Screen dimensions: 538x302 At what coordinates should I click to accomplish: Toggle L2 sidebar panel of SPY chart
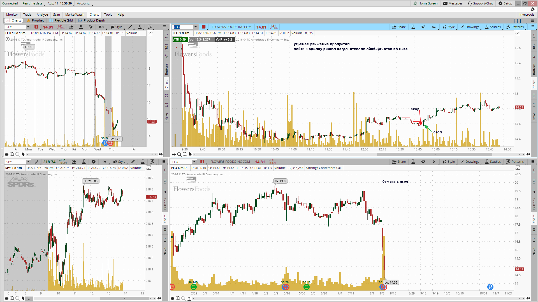pyautogui.click(x=165, y=240)
